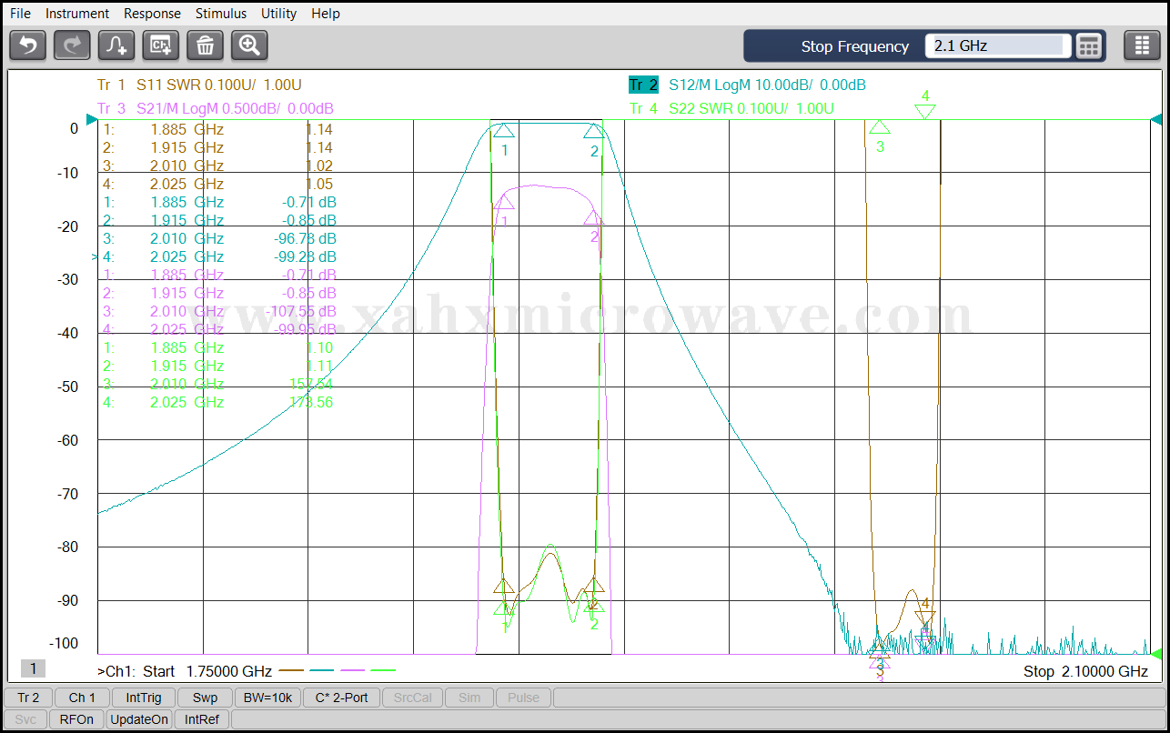
Task: Click the Stop Frequency value field
Action: 996,45
